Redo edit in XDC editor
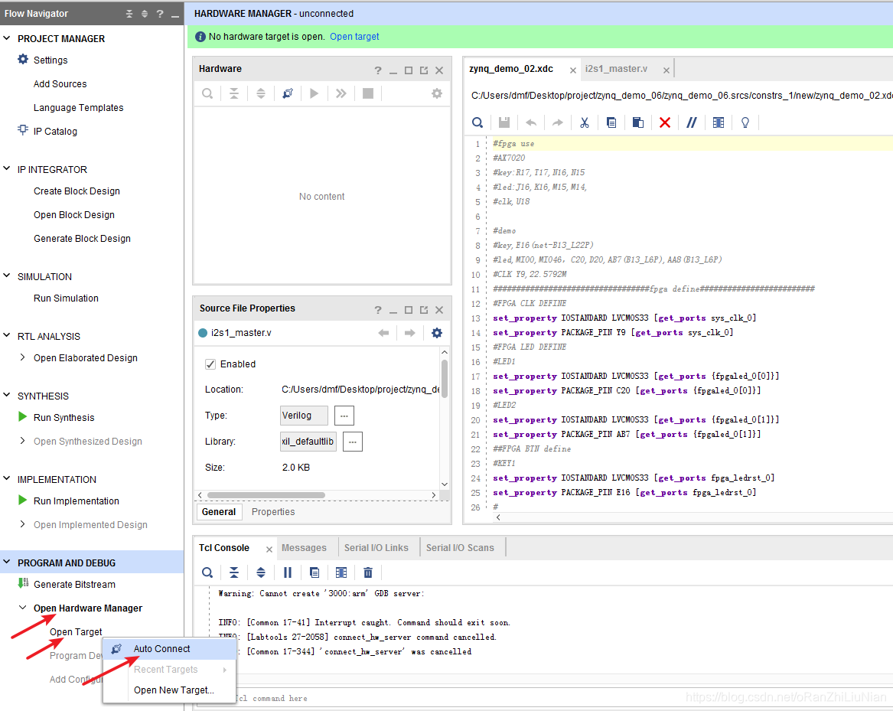The width and height of the screenshot is (893, 711). coord(558,122)
